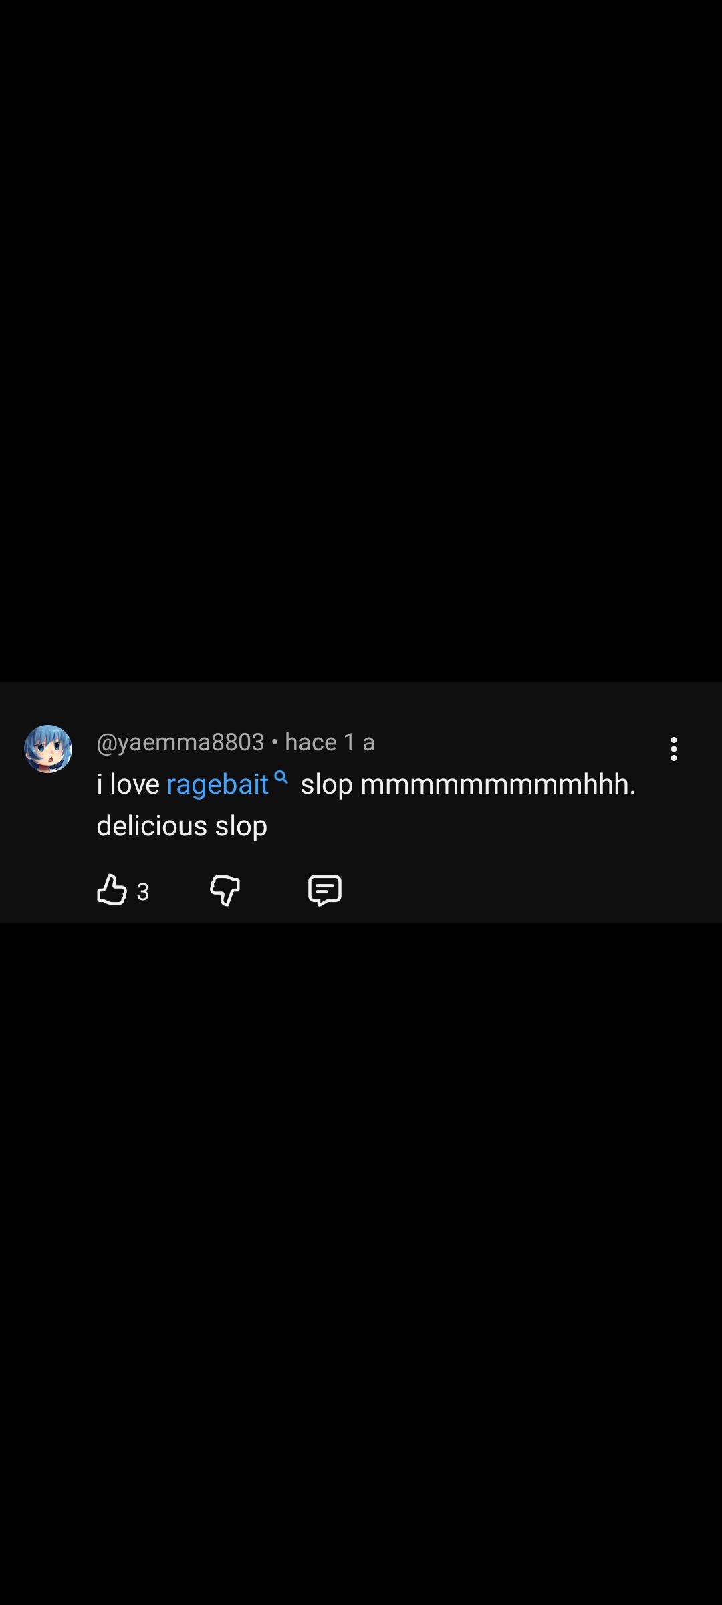Tap the black area above the comment
Screen dimensions: 722x1605
[361, 334]
